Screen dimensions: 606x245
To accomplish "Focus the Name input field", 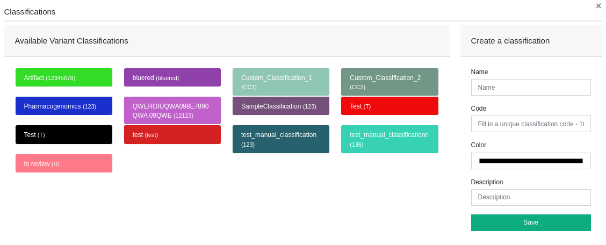I will coord(530,87).
